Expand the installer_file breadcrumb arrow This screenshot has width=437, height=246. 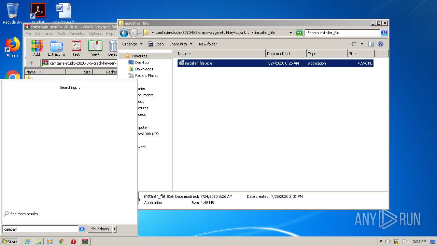(x=252, y=33)
